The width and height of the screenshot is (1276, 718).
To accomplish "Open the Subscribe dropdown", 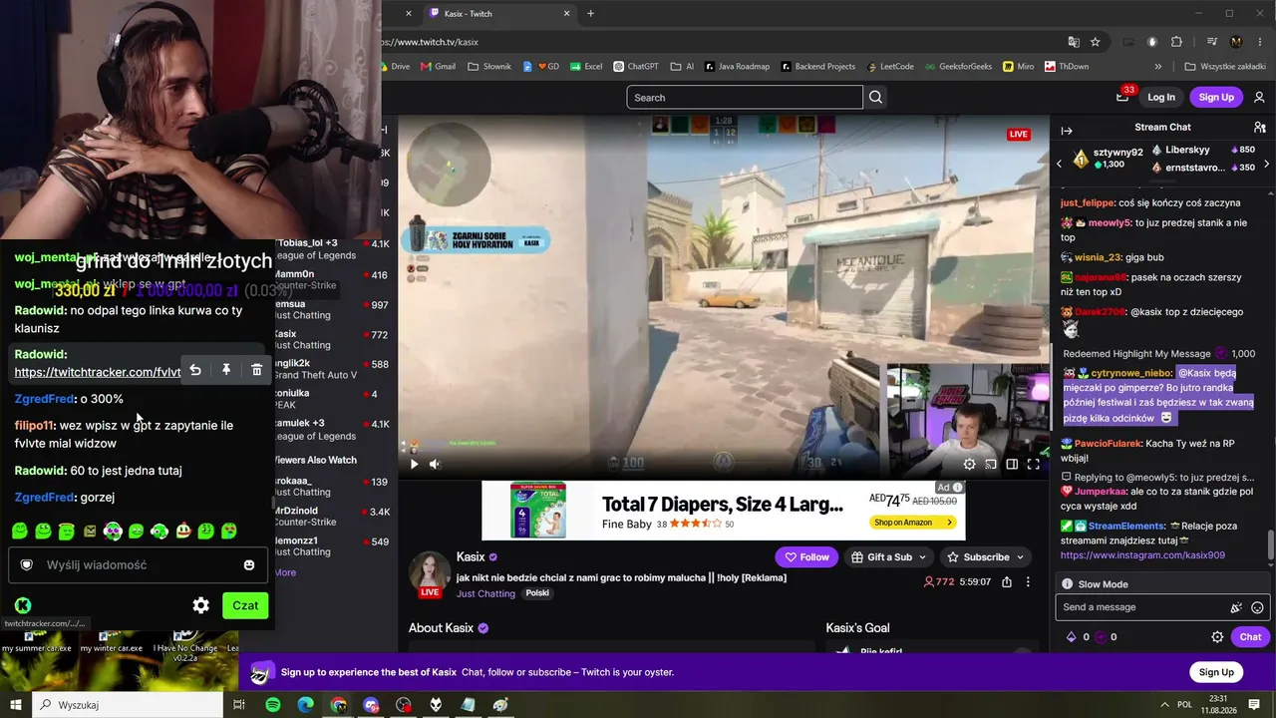I will [x=986, y=557].
